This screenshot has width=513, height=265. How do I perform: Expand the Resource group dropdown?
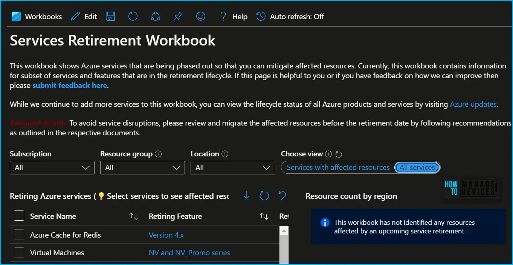[x=142, y=168]
